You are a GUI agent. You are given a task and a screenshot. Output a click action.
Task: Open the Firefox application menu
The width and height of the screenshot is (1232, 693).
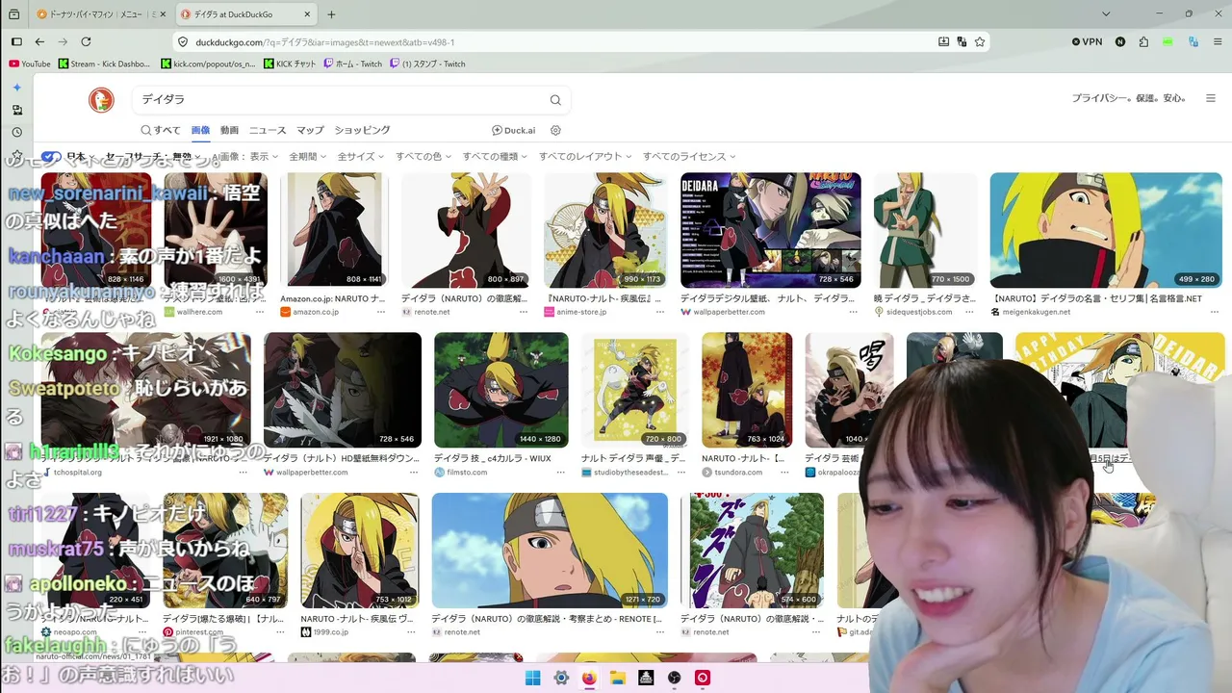[x=1216, y=42]
